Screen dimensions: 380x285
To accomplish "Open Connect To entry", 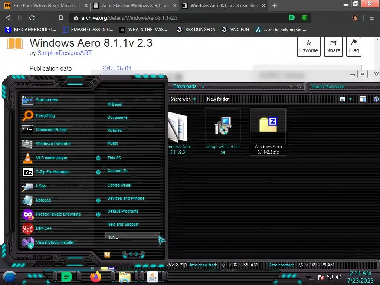I will click(117, 171).
